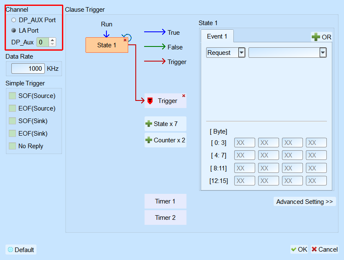Viewport: 344px width, 260px height.
Task: Enable the SOF(Source) simple trigger checkbox
Action: (12, 96)
